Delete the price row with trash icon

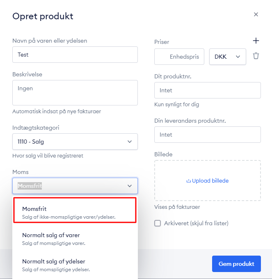pyautogui.click(x=256, y=56)
